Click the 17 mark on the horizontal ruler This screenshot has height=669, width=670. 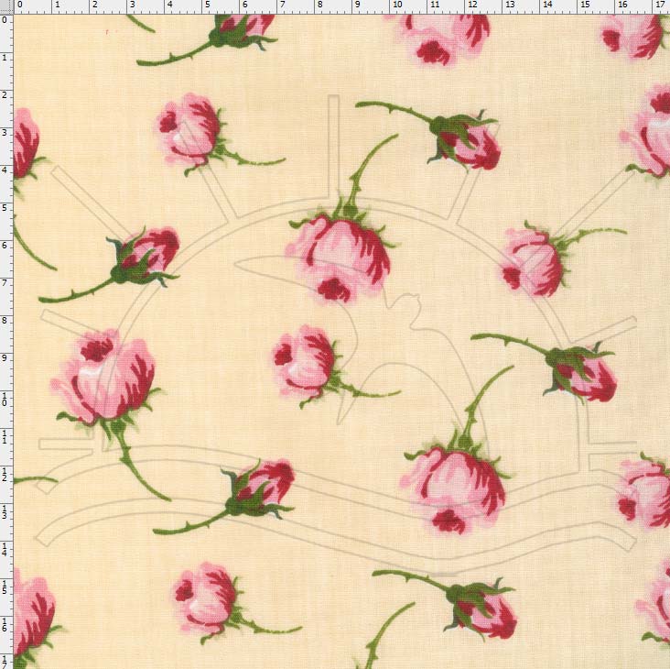coord(660,5)
